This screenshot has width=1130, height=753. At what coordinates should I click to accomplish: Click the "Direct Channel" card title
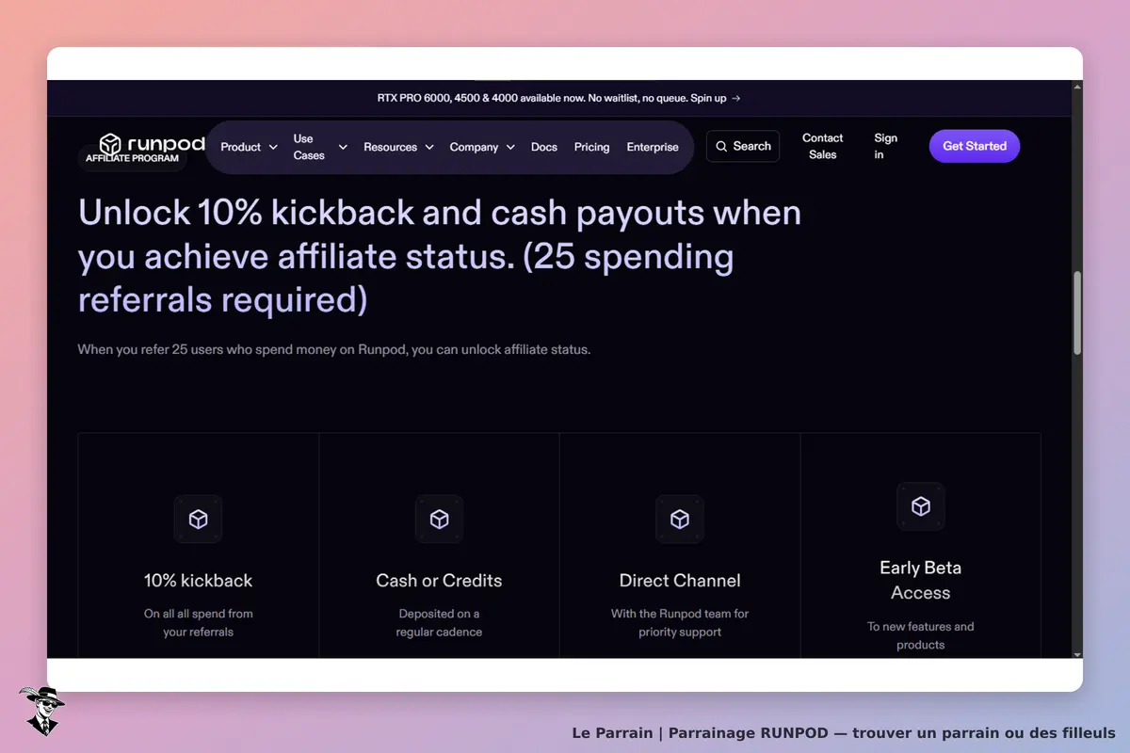[x=680, y=581]
